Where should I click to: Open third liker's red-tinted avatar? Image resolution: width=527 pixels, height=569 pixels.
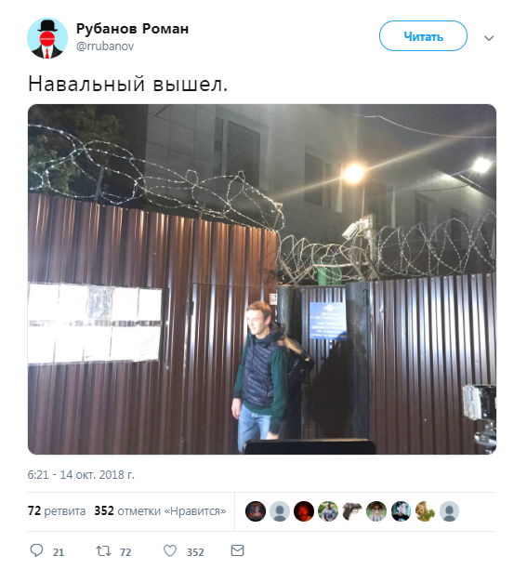[x=304, y=511]
